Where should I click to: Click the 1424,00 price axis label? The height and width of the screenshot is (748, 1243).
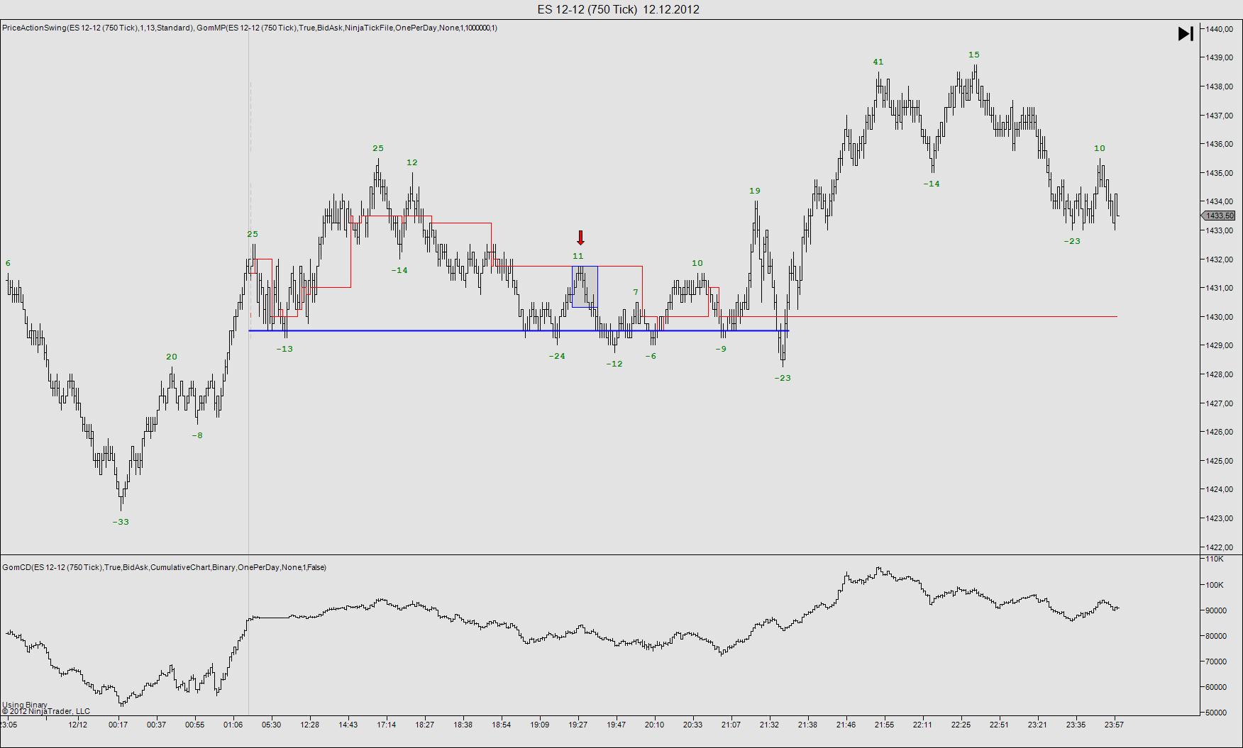click(1219, 489)
